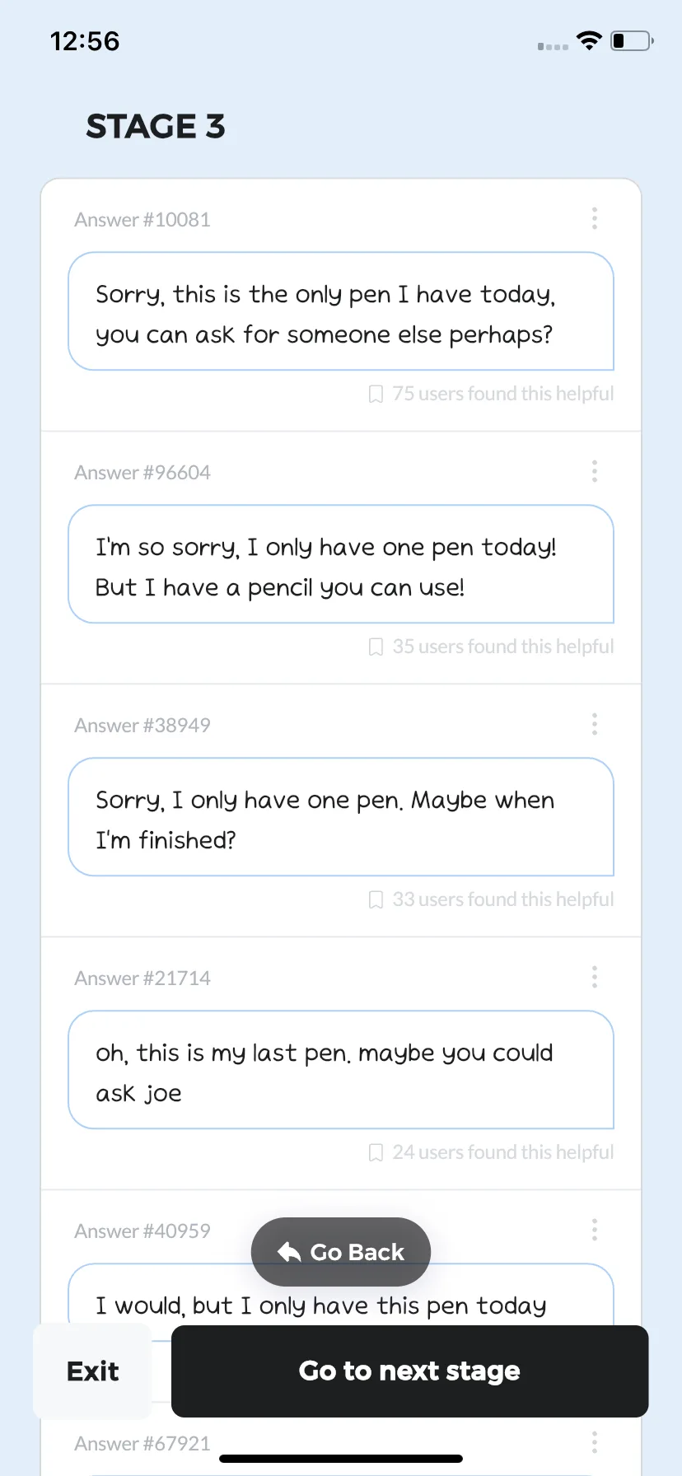Tap the Go Back button

341,1252
